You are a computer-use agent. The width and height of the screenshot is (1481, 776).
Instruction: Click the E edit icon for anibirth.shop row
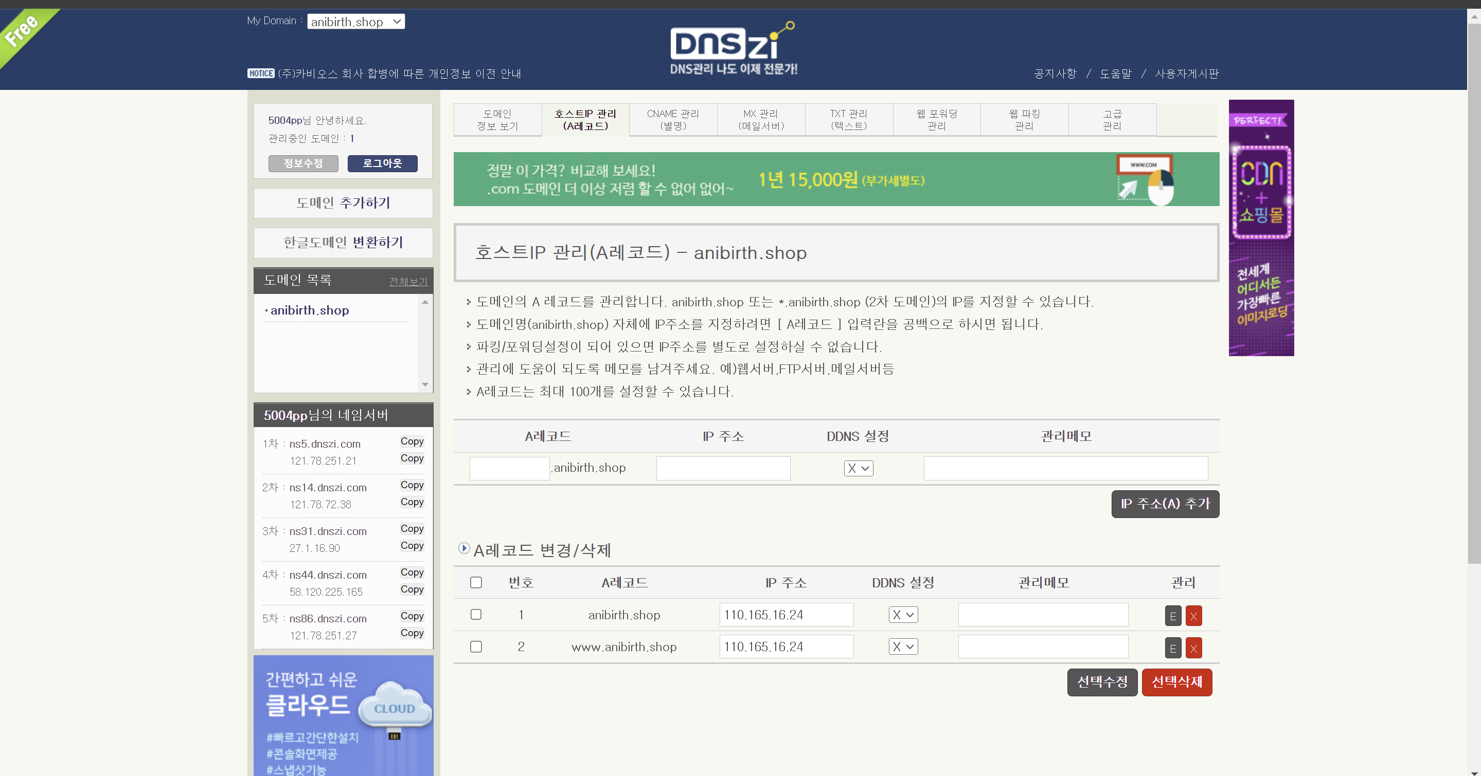1172,616
